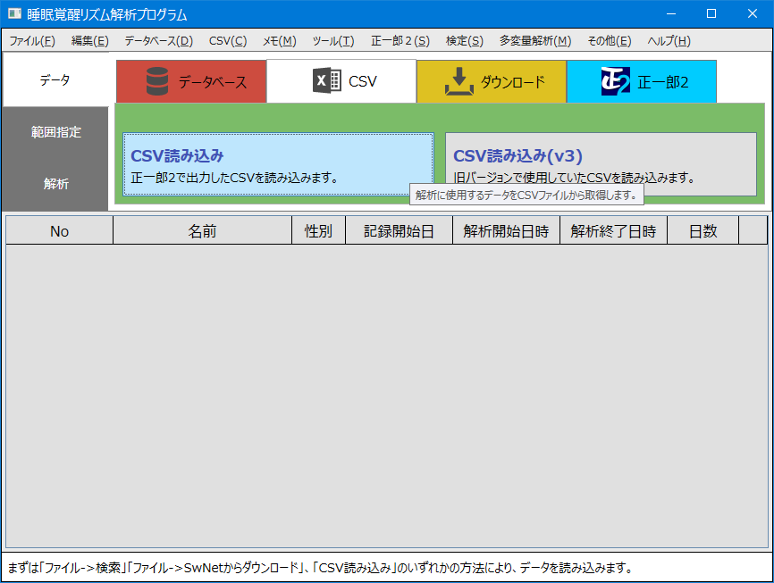Select the データ side tab
774x583 pixels.
[55, 79]
